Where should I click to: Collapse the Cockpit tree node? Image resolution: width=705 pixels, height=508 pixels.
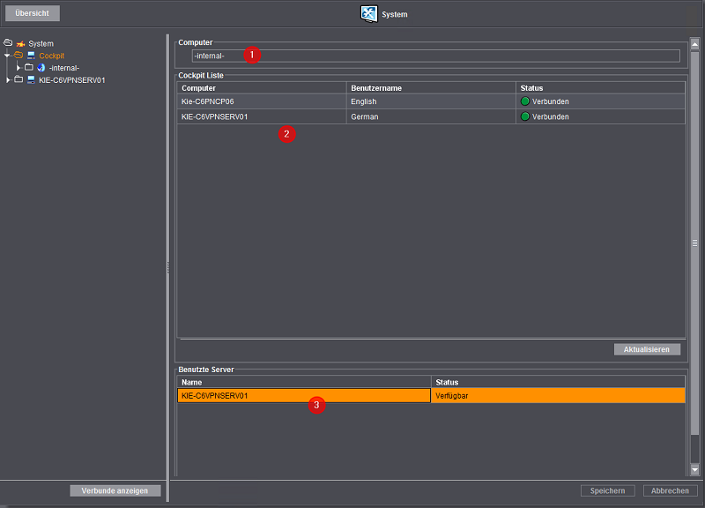pos(7,56)
